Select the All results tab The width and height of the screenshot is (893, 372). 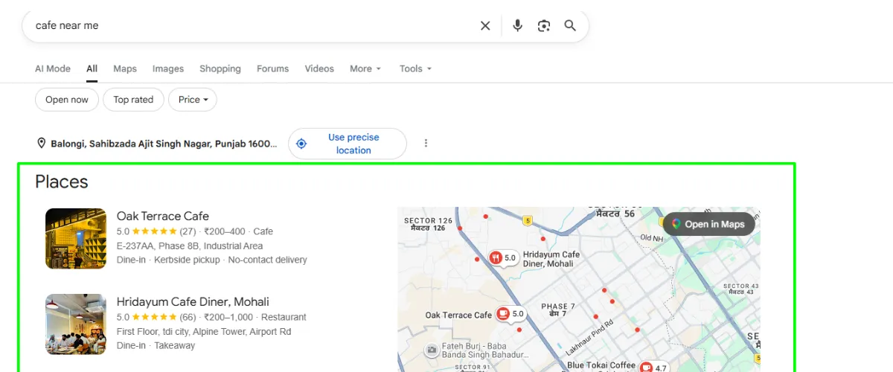pos(92,68)
